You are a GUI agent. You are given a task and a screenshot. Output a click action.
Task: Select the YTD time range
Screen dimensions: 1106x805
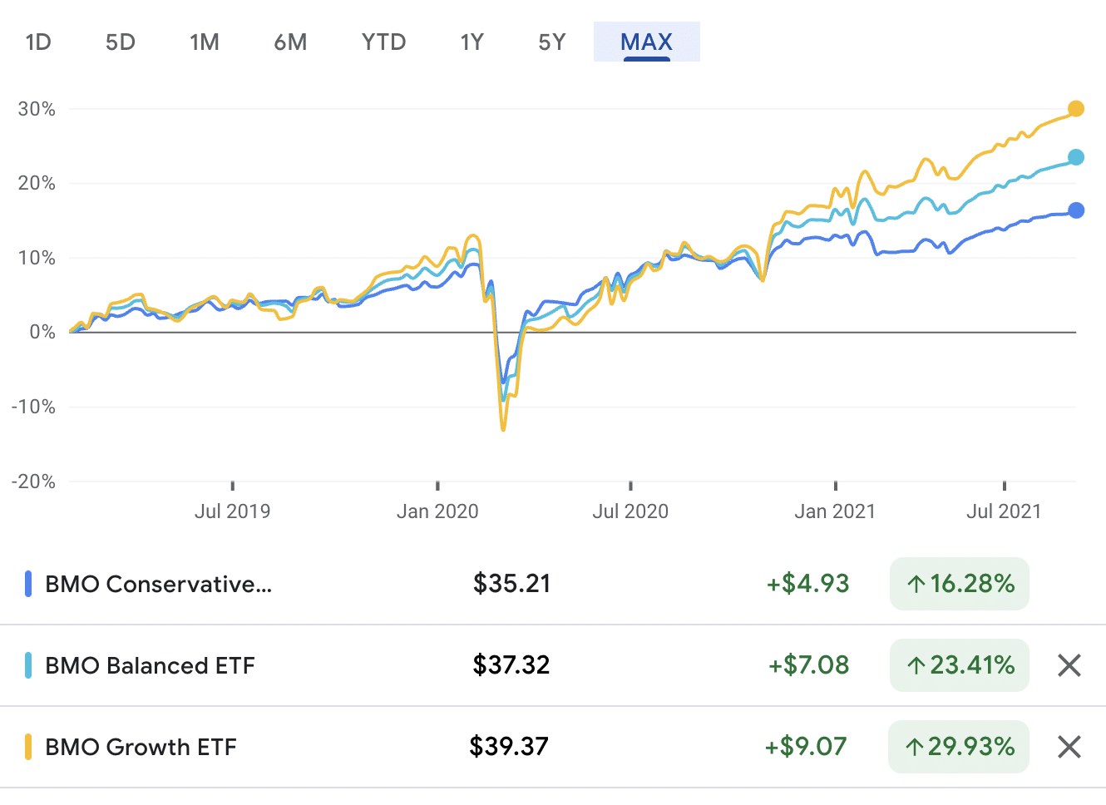coord(383,42)
